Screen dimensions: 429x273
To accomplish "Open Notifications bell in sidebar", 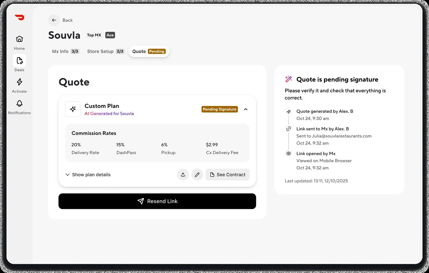I will click(x=19, y=107).
